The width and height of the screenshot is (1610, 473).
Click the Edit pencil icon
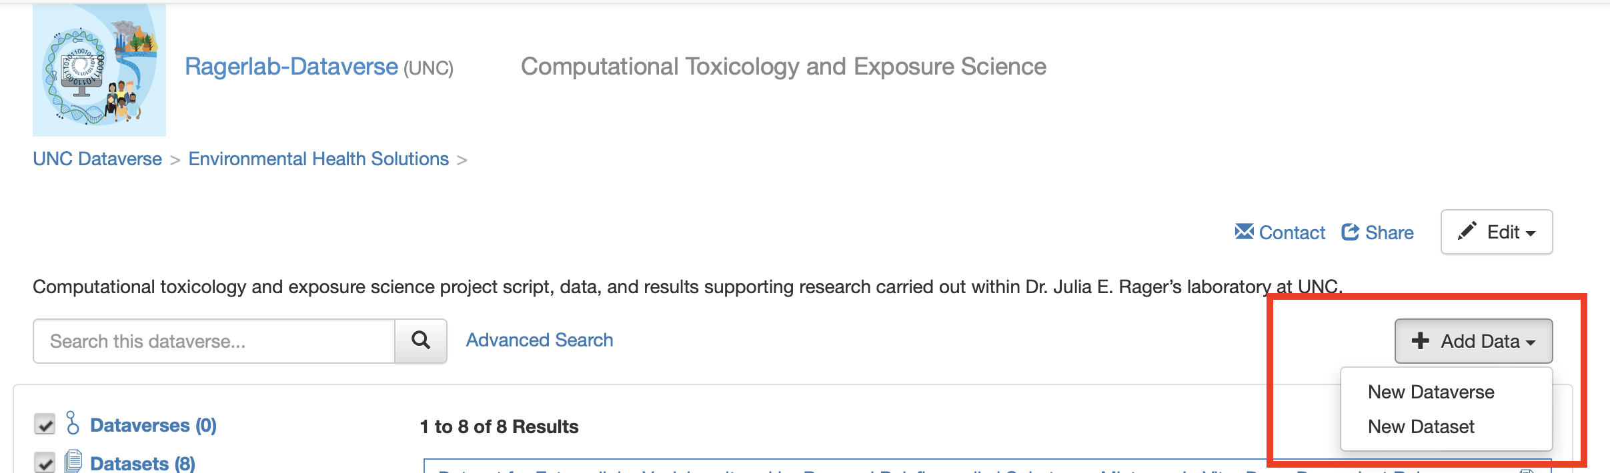click(x=1467, y=231)
